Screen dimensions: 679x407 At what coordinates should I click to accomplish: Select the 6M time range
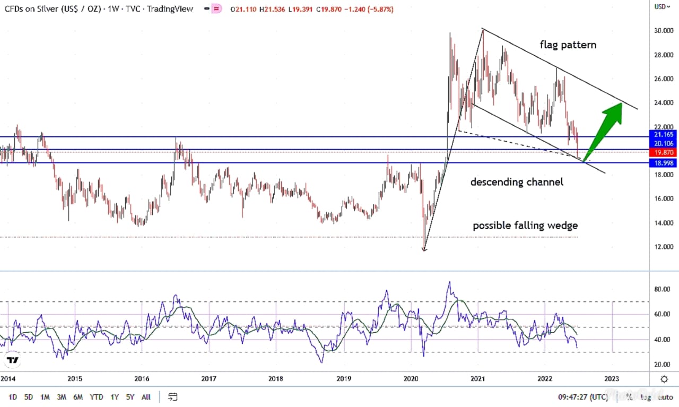tap(78, 396)
